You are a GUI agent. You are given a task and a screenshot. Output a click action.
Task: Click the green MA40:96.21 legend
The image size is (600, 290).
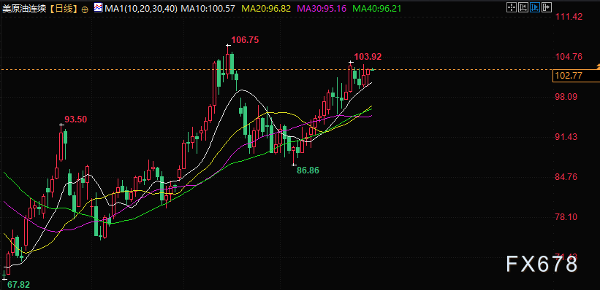coord(376,9)
